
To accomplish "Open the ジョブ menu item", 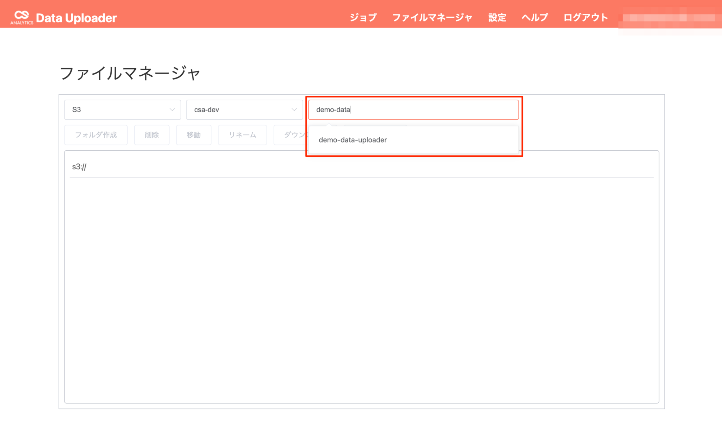I will point(363,18).
